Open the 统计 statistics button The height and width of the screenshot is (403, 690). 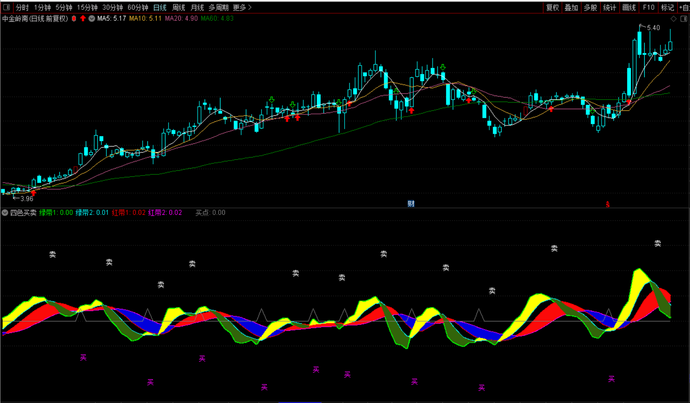(610, 7)
